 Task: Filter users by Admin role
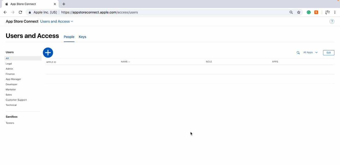tap(9, 69)
